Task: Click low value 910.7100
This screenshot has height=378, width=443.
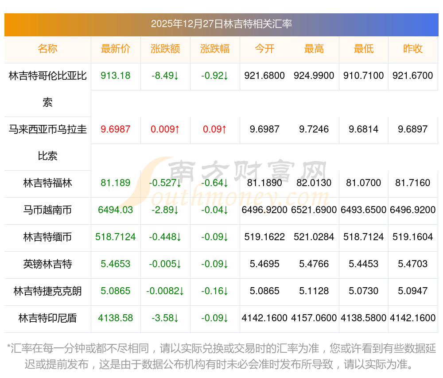Action: click(x=363, y=75)
